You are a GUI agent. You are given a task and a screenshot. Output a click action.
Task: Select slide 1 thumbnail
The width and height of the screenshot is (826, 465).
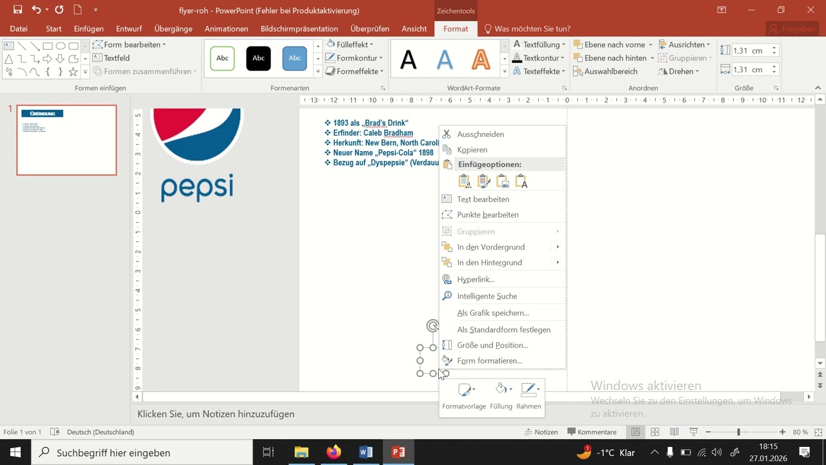click(66, 140)
